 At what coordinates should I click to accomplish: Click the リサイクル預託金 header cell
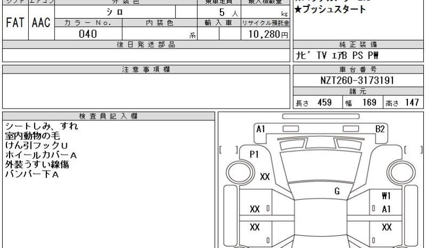click(x=265, y=23)
